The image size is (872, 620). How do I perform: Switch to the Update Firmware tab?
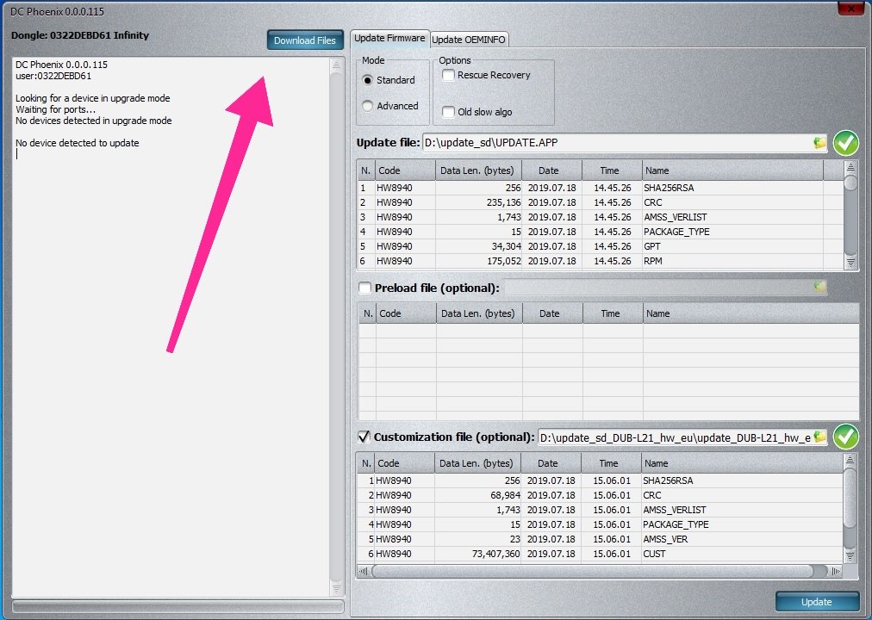(x=389, y=39)
